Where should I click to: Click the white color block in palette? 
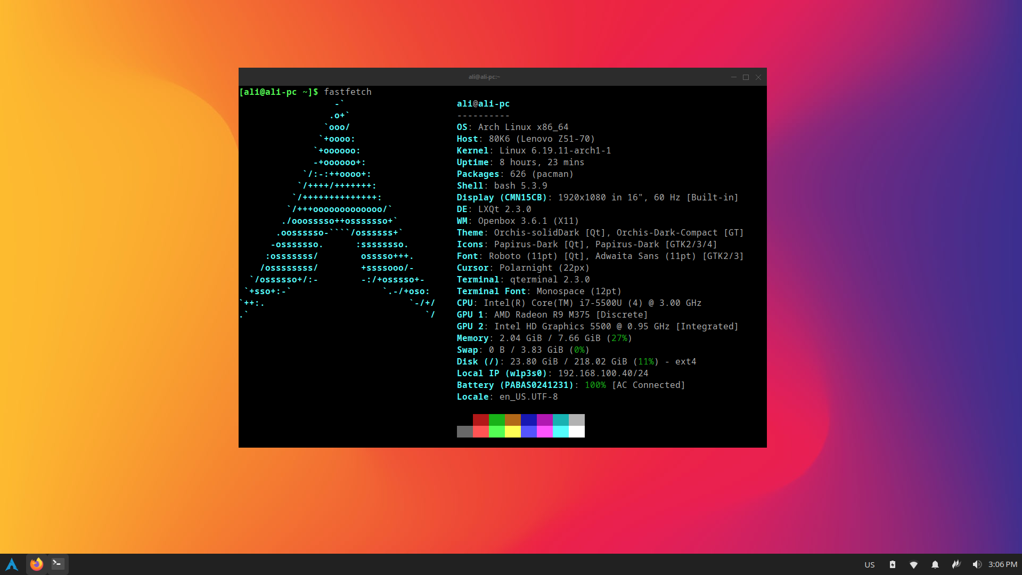tap(576, 432)
